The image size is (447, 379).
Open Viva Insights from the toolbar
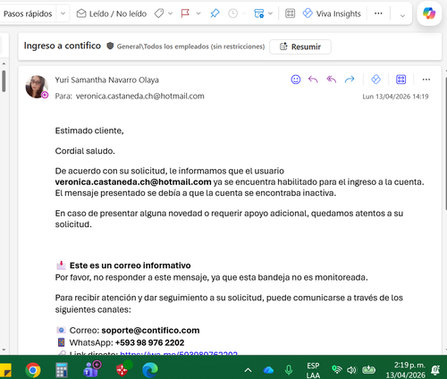[332, 13]
